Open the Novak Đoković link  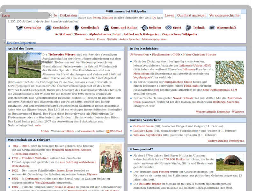(x=183, y=98)
